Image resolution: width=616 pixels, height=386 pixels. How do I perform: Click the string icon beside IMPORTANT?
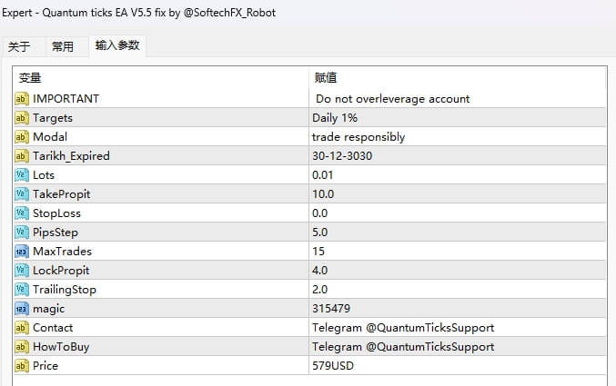point(22,98)
